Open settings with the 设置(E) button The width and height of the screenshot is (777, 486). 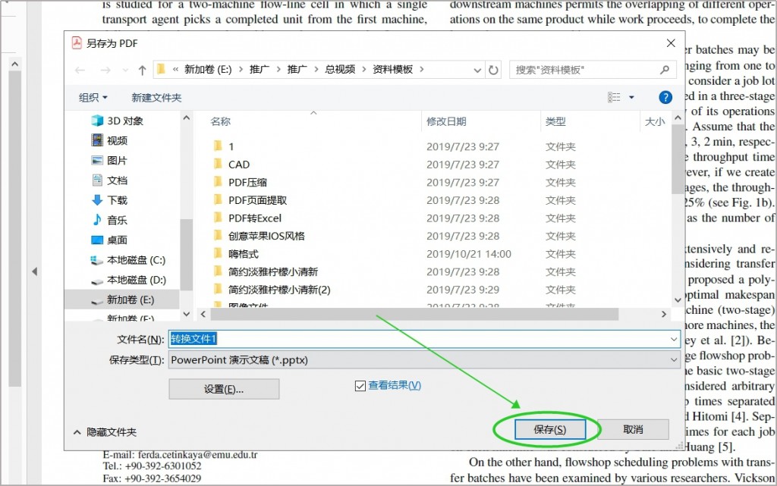223,388
